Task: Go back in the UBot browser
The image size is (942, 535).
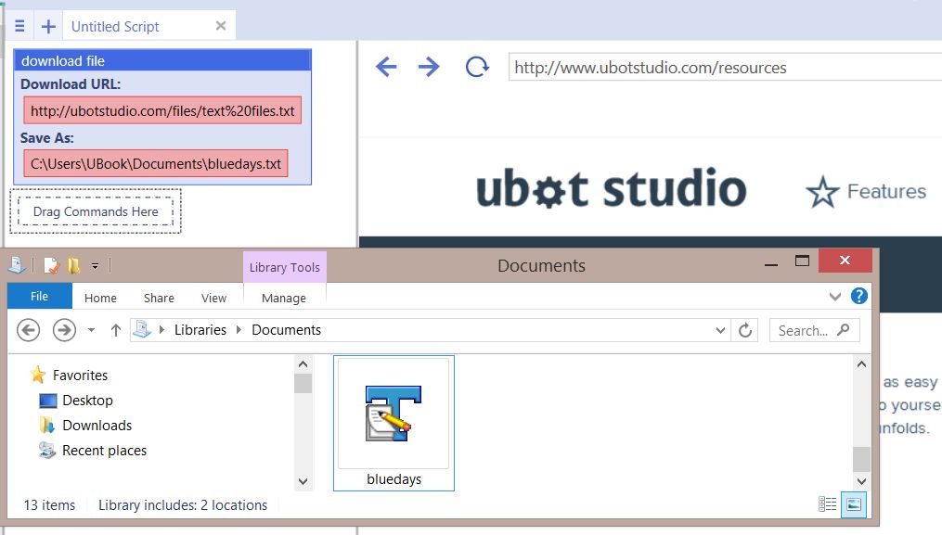Action: (x=386, y=67)
